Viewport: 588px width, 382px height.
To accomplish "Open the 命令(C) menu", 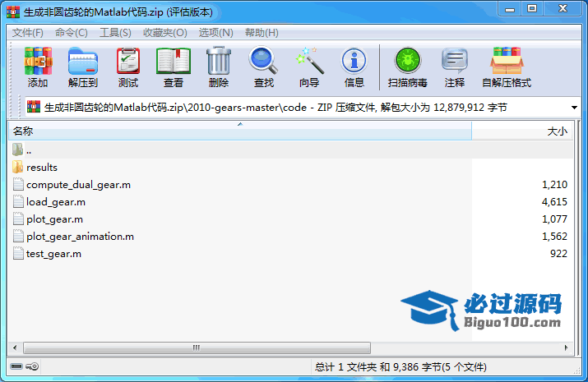I will pos(72,33).
